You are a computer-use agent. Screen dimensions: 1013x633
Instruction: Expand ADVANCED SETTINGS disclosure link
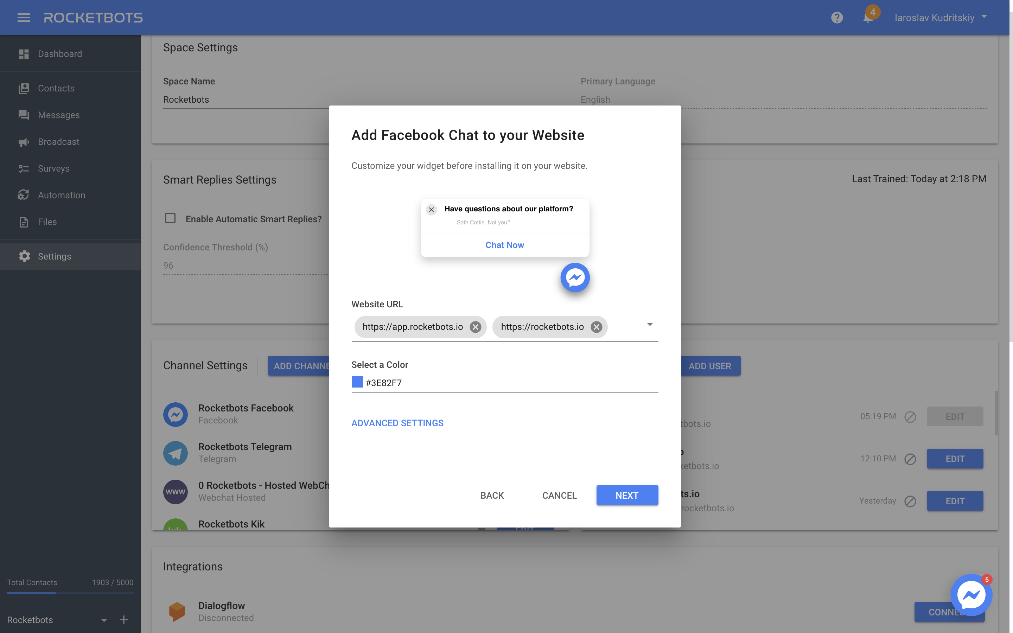(397, 422)
